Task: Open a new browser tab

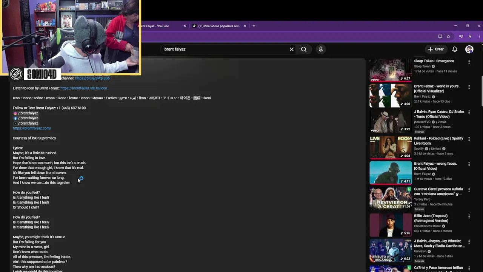Action: [254, 26]
